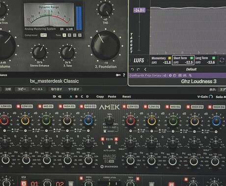Viewport: 226px width, 186px height.
Task: Click the clock icon in the purple Goodhertz bar
Action: [175, 75]
